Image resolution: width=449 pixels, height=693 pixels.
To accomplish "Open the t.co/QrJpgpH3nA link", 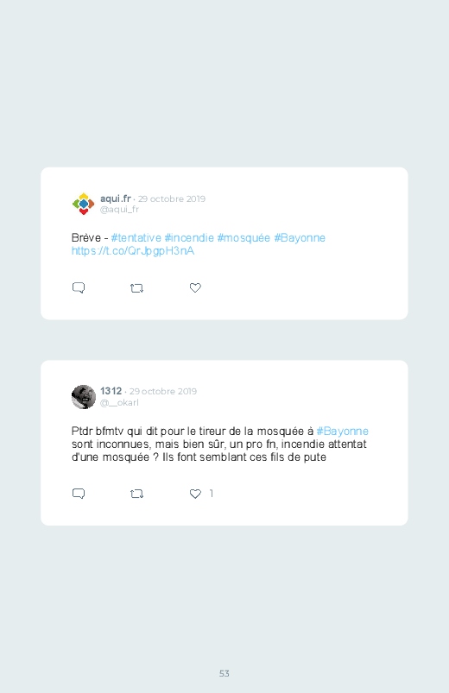I will 133,251.
